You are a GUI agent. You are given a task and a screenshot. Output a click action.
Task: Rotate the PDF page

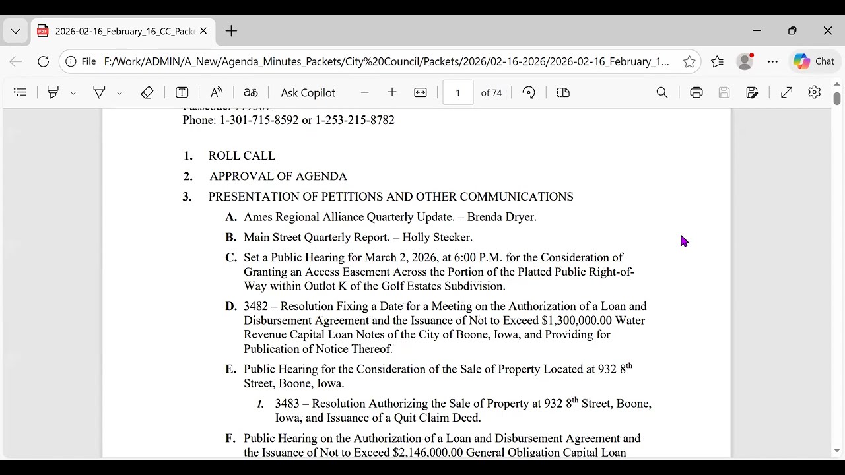529,92
